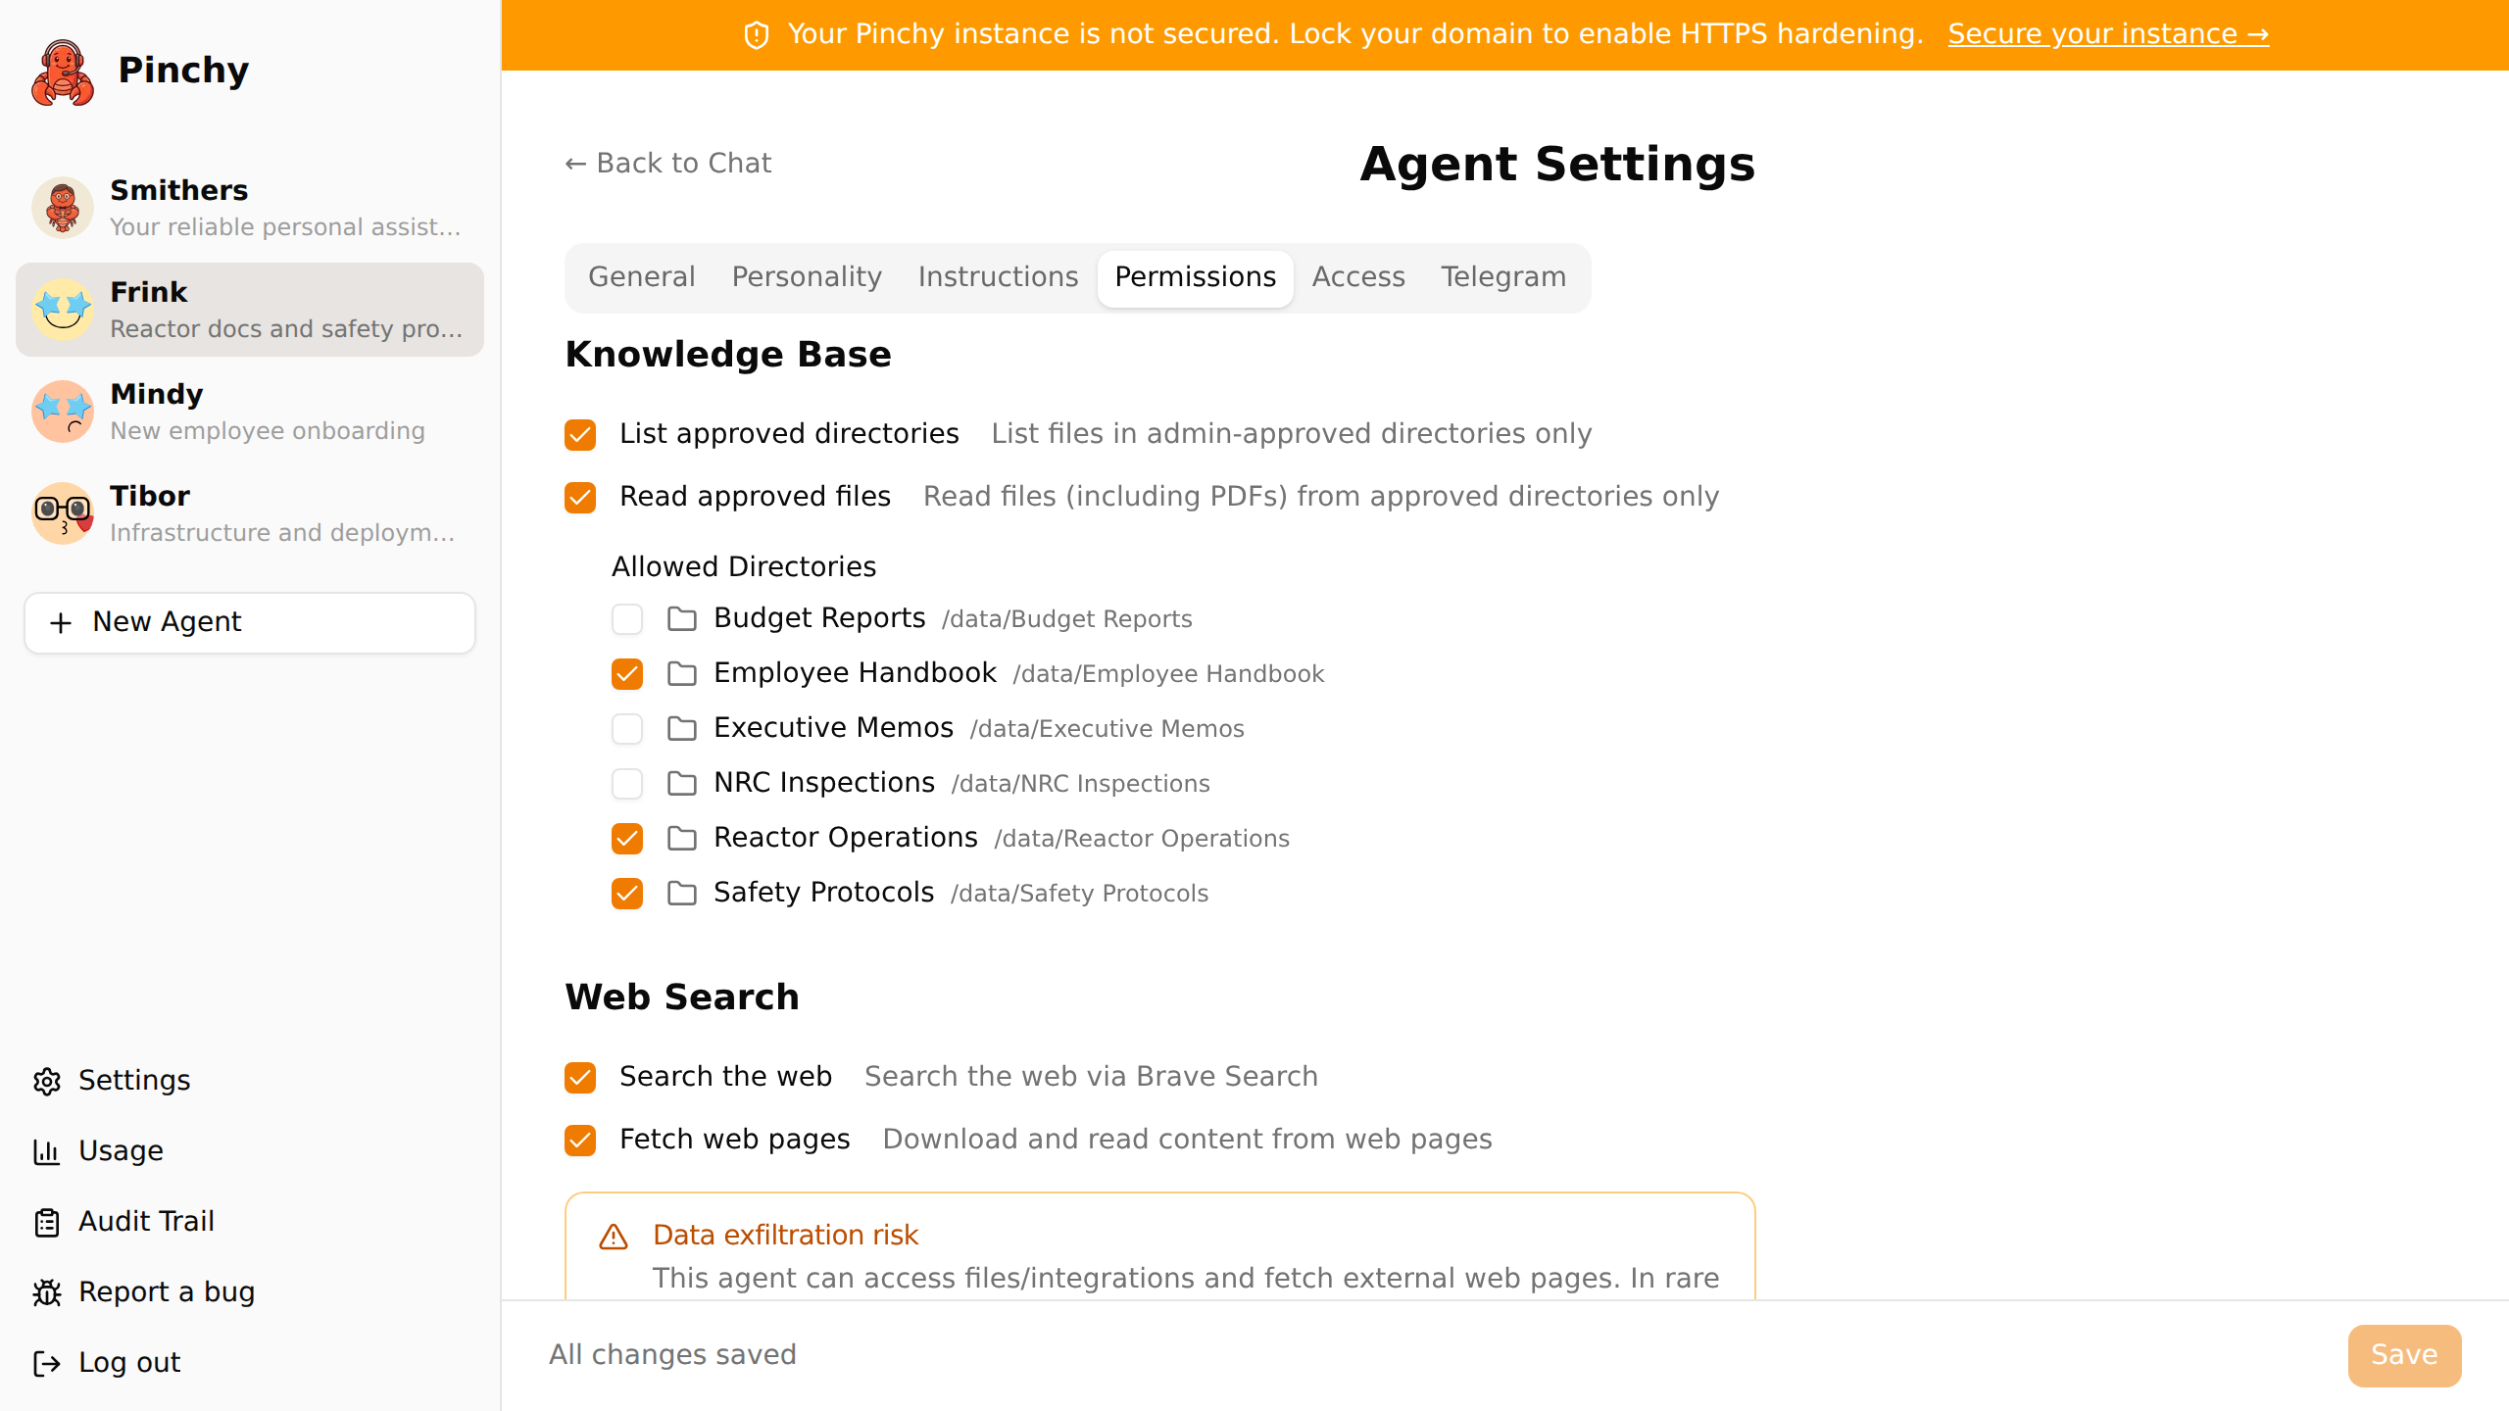Click the Data exfiltration risk heading
The image size is (2509, 1411).
pyautogui.click(x=785, y=1235)
